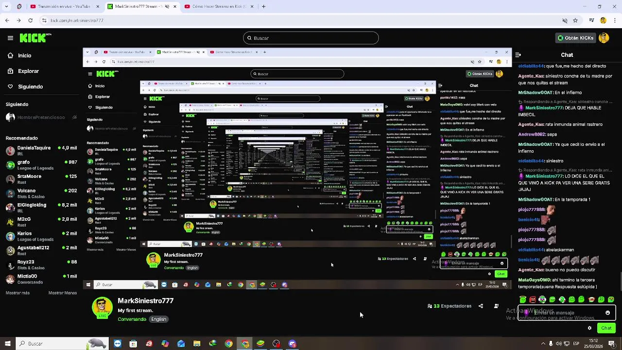622x350 pixels.
Task: Show hidden system tray icons
Action: coord(543,344)
